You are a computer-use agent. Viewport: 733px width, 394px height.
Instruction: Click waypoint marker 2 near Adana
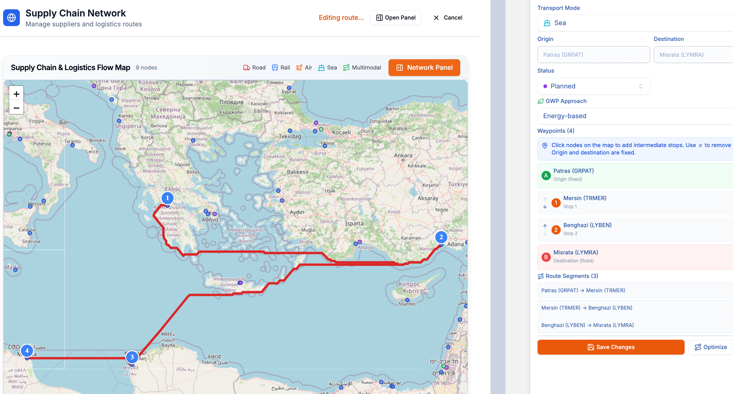point(441,237)
